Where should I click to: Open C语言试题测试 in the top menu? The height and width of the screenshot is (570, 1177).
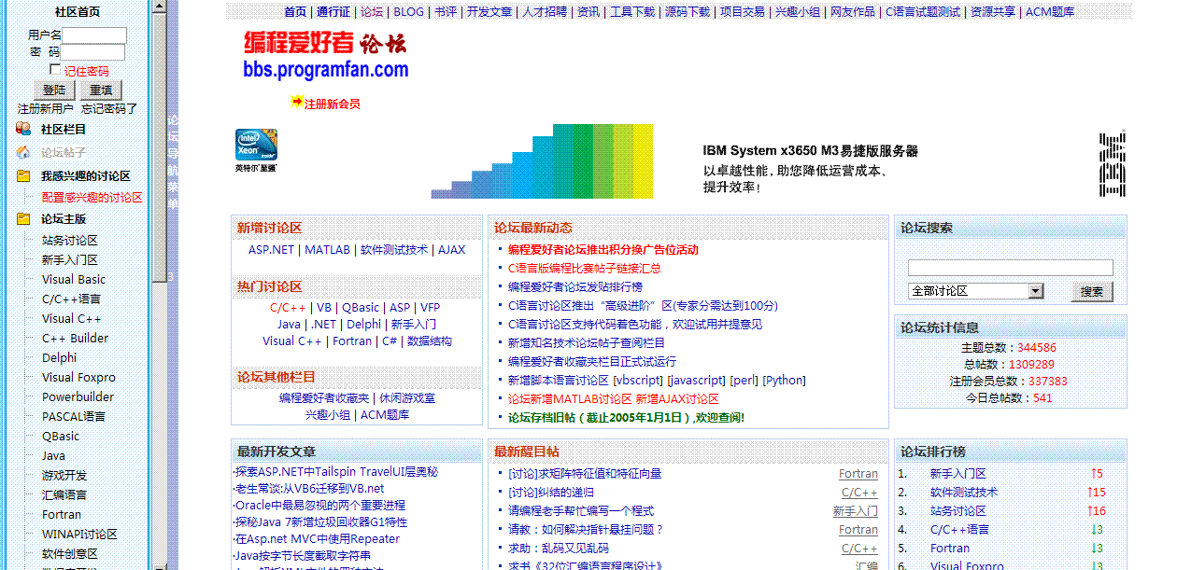click(x=923, y=12)
